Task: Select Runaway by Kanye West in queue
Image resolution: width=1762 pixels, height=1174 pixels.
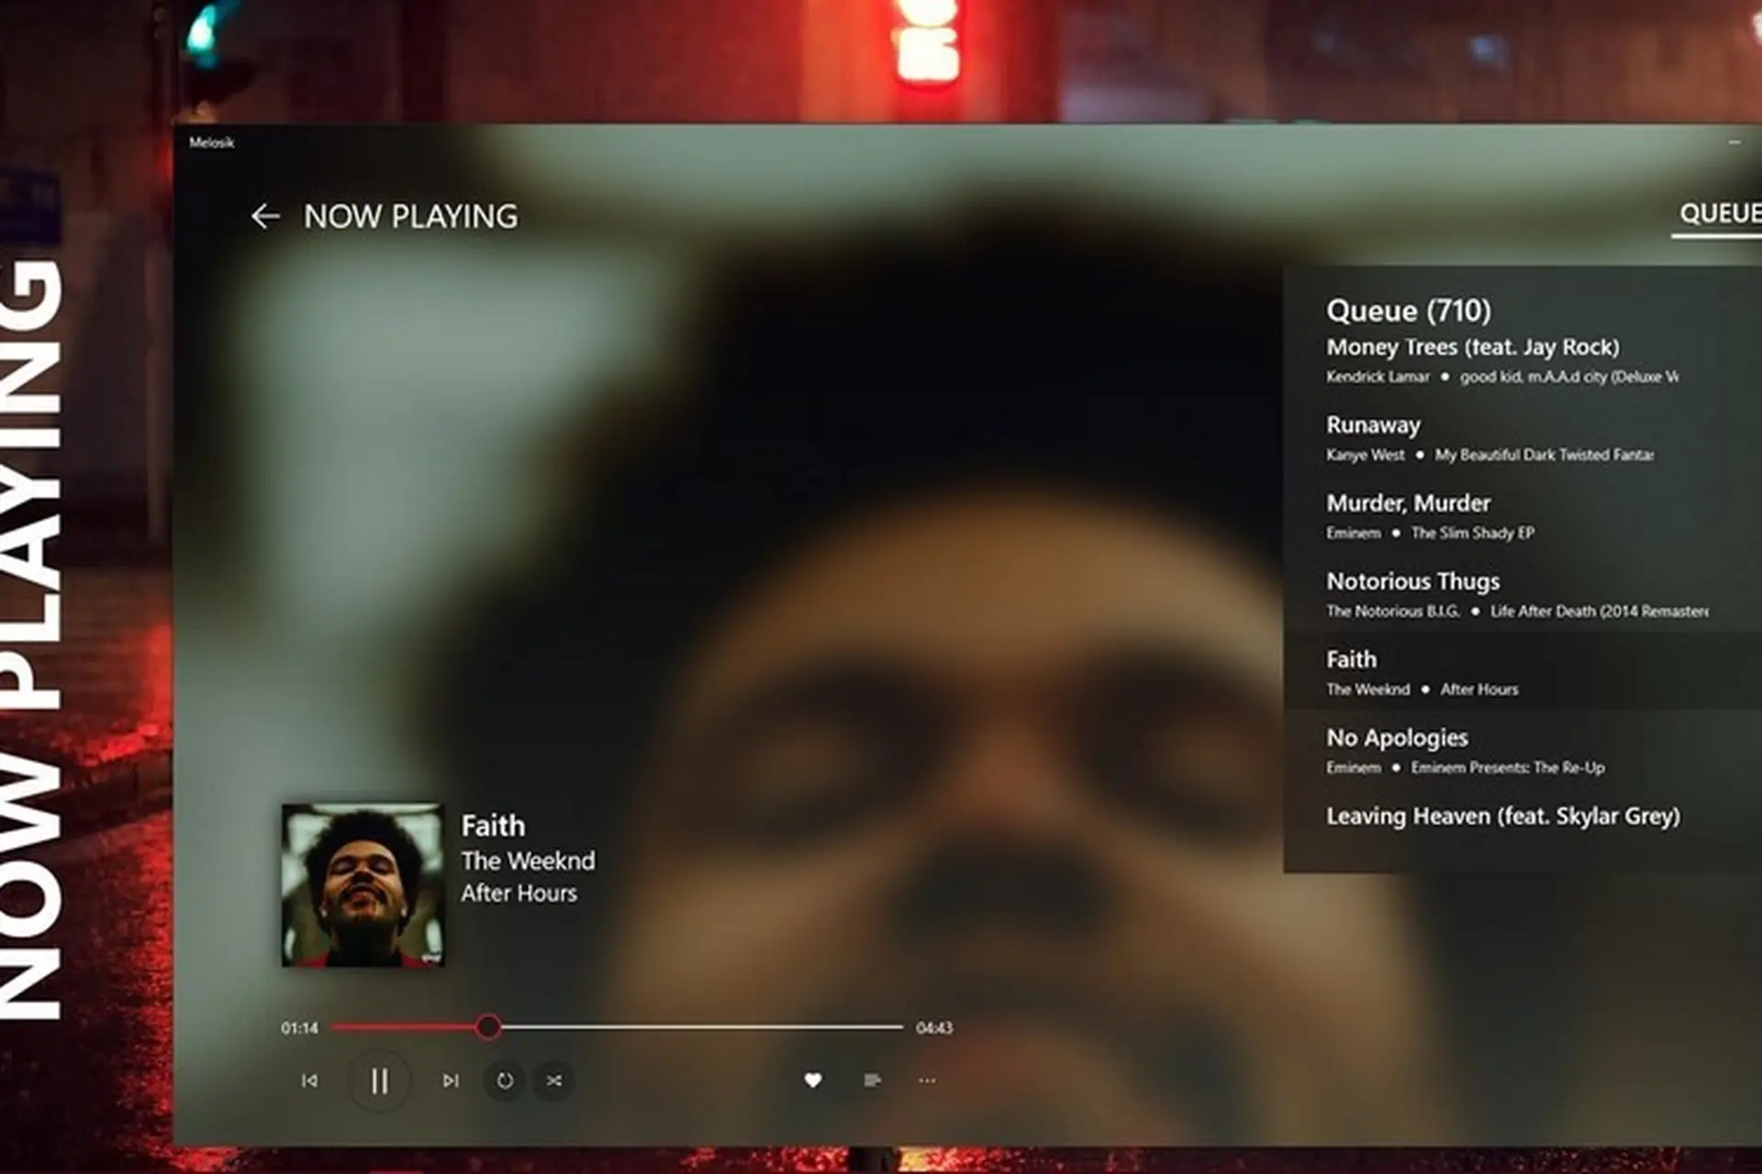Action: [1522, 438]
